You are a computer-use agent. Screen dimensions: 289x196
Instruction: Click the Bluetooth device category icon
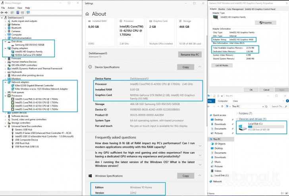[x=9, y=28]
